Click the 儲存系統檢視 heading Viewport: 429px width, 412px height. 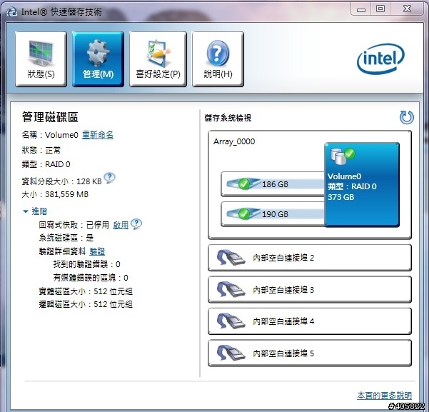click(x=228, y=118)
